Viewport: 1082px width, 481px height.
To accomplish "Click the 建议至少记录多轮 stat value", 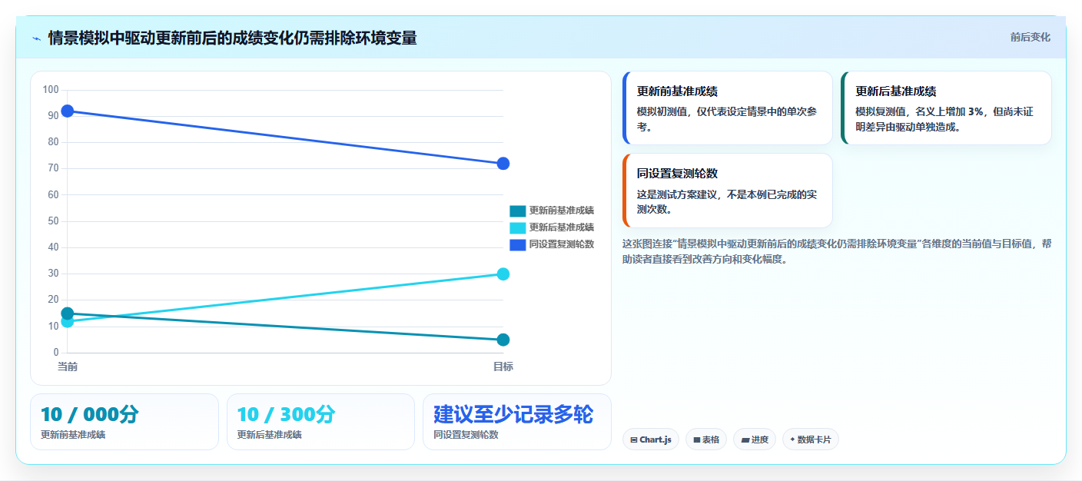I will point(513,414).
